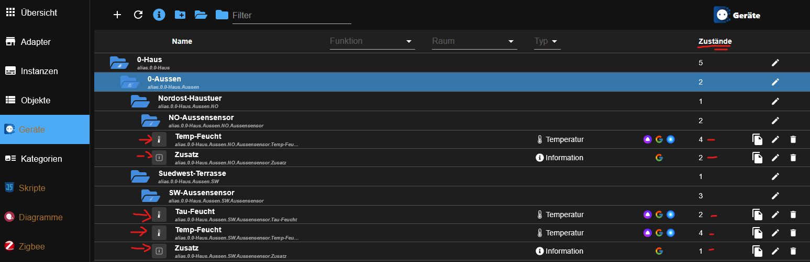
Task: Click the state count 5 in 0-Haus row
Action: (701, 63)
